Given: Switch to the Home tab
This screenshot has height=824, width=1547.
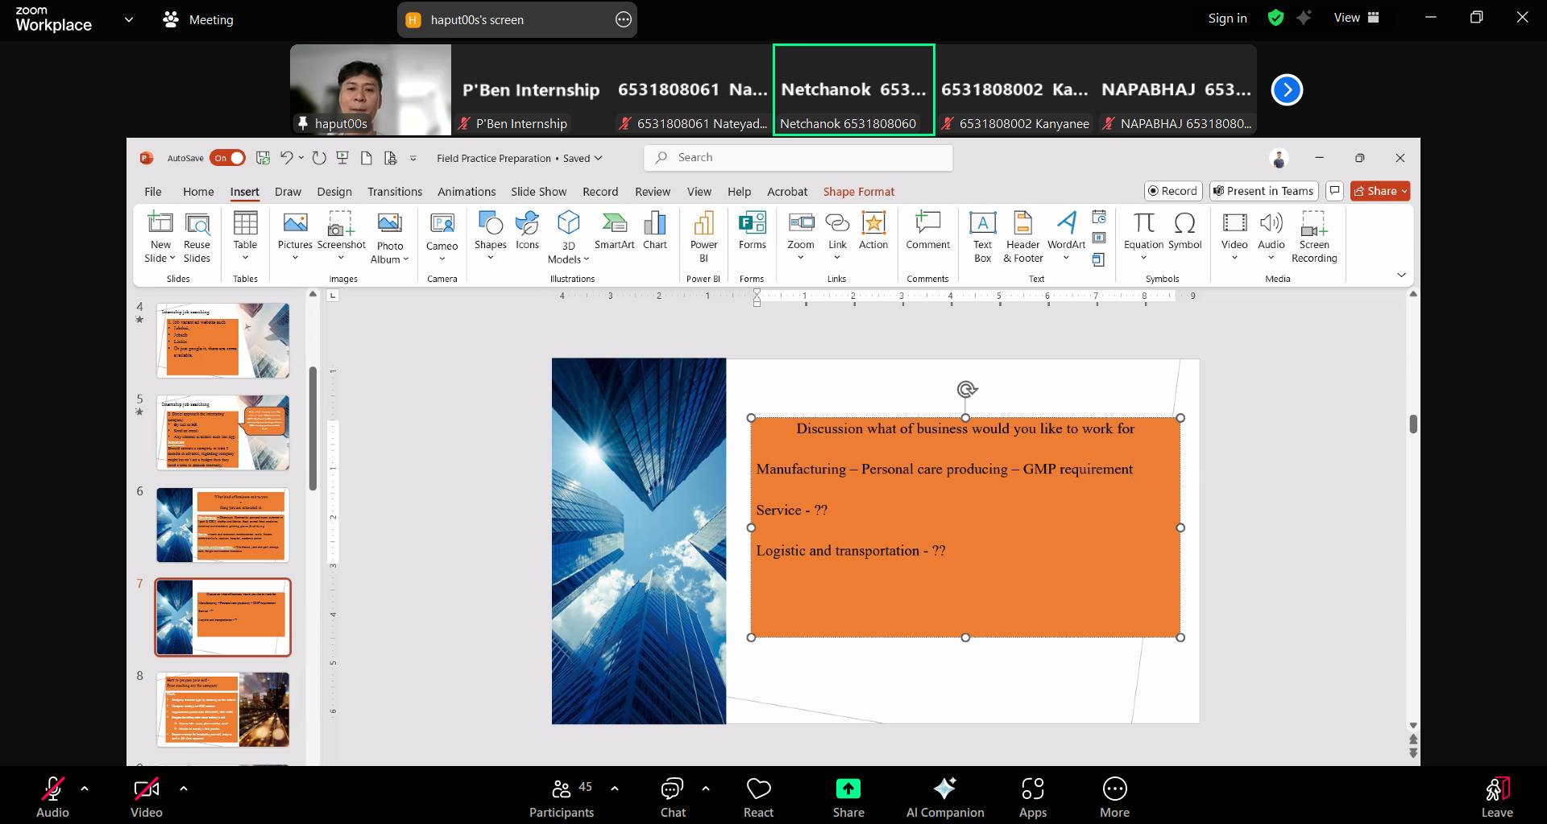Looking at the screenshot, I should 198,192.
